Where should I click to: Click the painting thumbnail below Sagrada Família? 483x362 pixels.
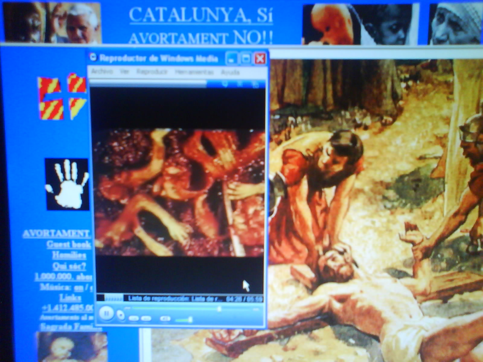click(x=72, y=347)
